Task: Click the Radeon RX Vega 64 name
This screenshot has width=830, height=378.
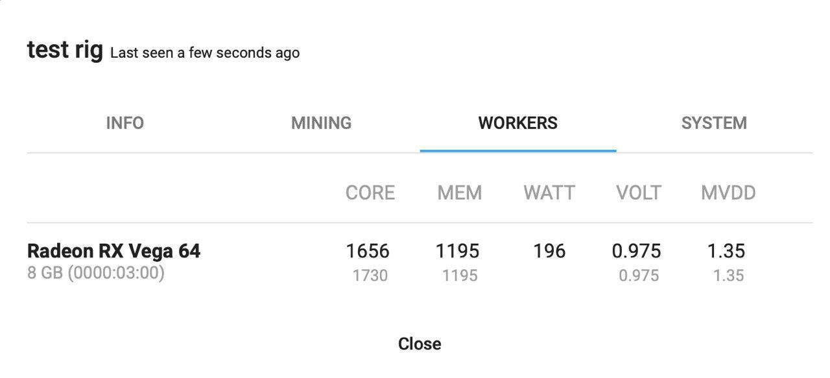Action: pos(114,251)
